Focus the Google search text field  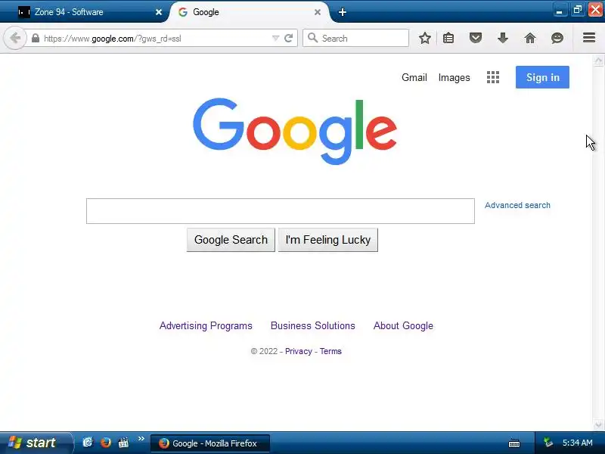[x=281, y=211]
